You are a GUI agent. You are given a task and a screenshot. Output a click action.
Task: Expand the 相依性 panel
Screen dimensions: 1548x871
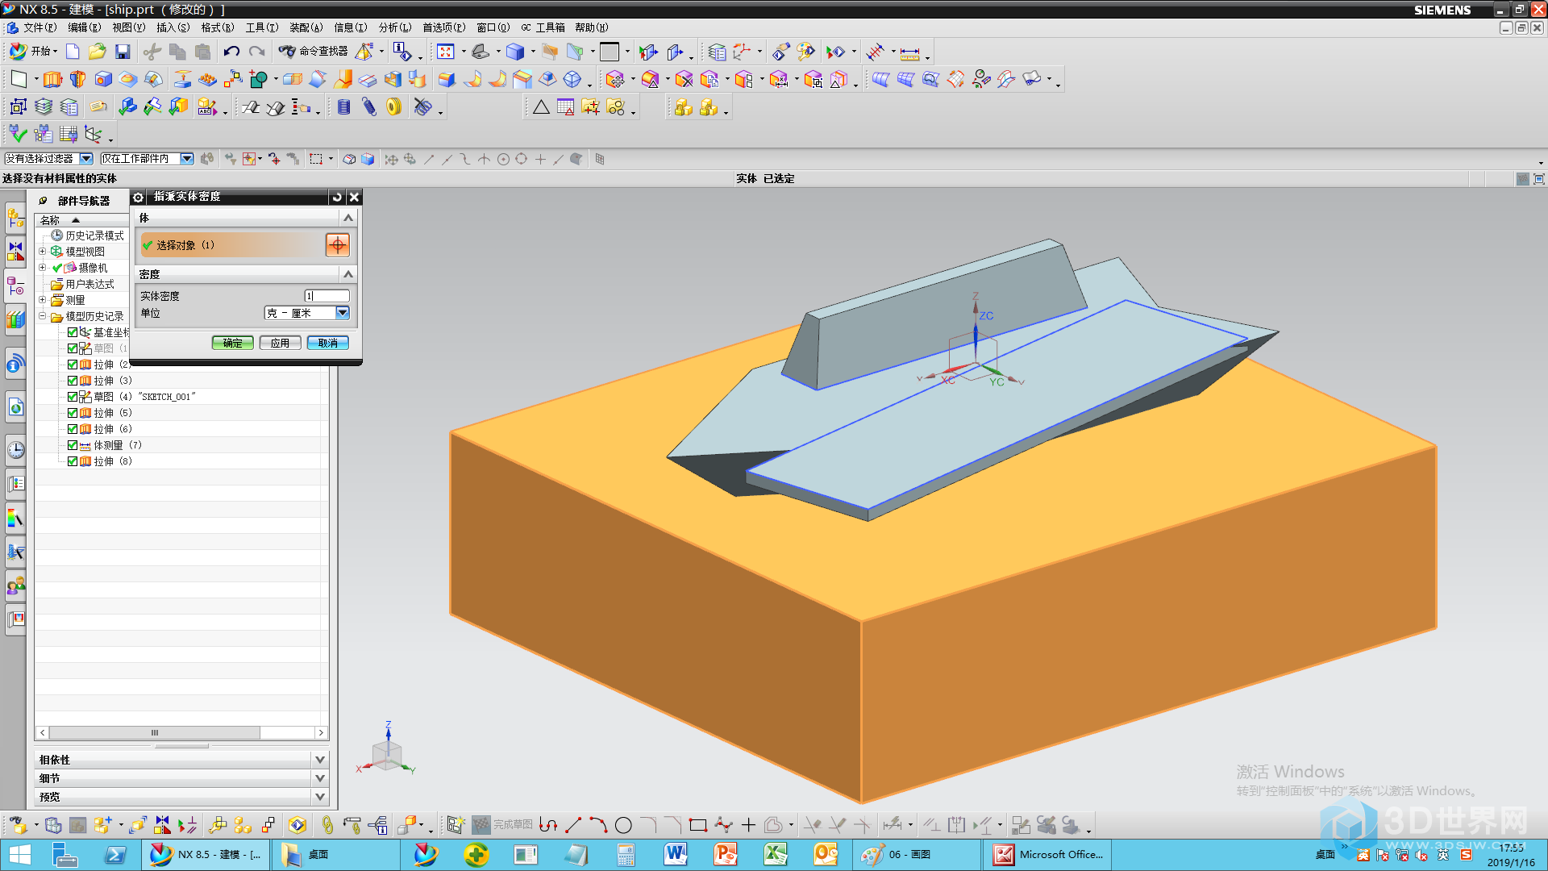click(320, 760)
